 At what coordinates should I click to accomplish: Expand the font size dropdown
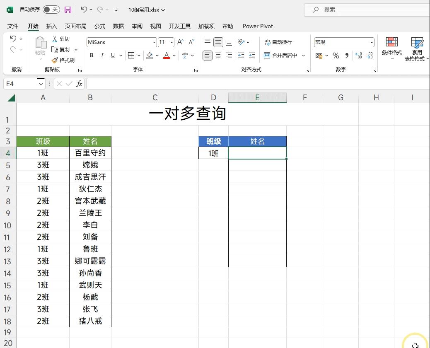pyautogui.click(x=172, y=42)
